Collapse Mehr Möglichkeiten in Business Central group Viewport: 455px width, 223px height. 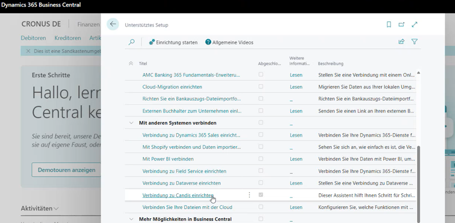(131, 219)
